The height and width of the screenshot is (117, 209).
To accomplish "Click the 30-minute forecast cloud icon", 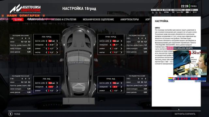I will 160,12.
